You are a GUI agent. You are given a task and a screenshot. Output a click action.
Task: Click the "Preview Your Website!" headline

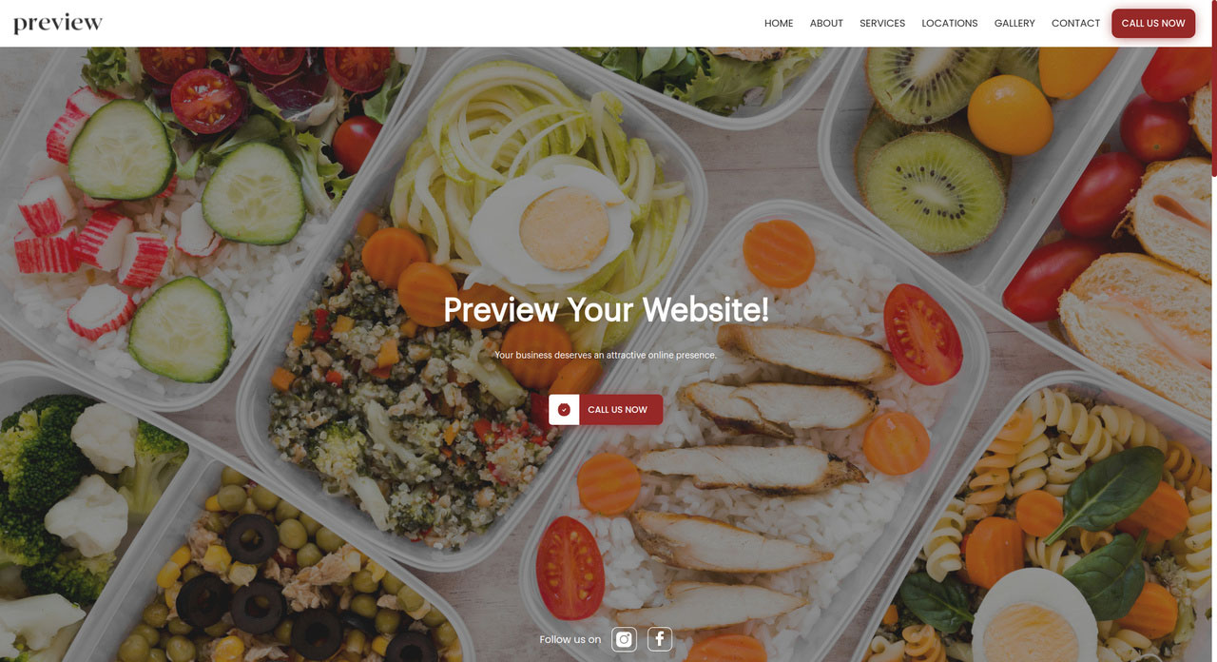coord(607,310)
